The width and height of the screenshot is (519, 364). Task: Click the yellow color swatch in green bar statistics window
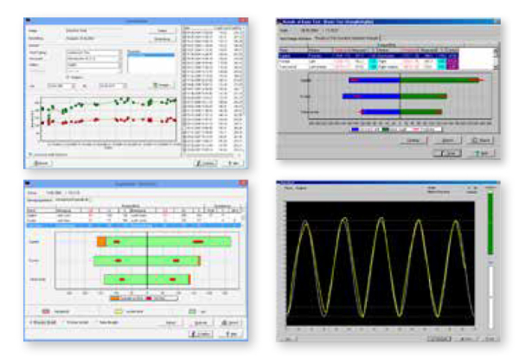119,311
